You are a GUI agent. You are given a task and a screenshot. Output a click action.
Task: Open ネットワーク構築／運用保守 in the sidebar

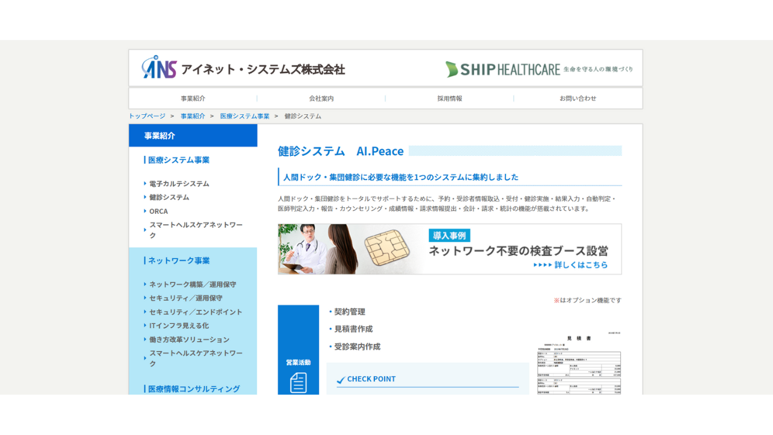193,285
